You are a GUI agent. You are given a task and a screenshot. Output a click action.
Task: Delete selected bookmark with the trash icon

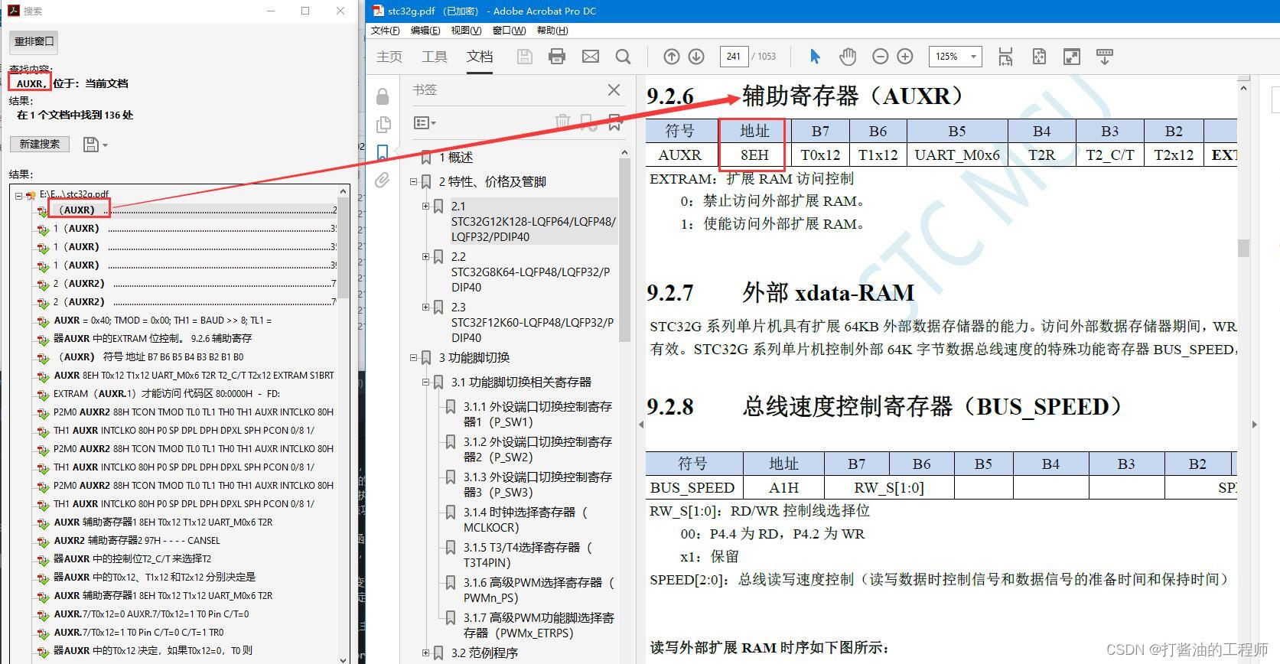[562, 122]
